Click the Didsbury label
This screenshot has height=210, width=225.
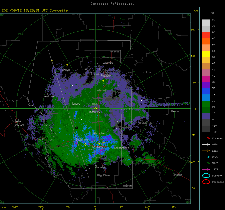coord(94,112)
